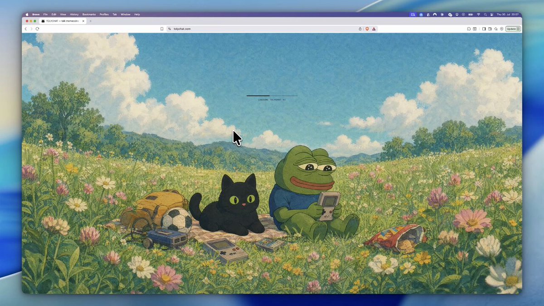
Task: Open Spotlight search in the menu bar
Action: coord(486,15)
